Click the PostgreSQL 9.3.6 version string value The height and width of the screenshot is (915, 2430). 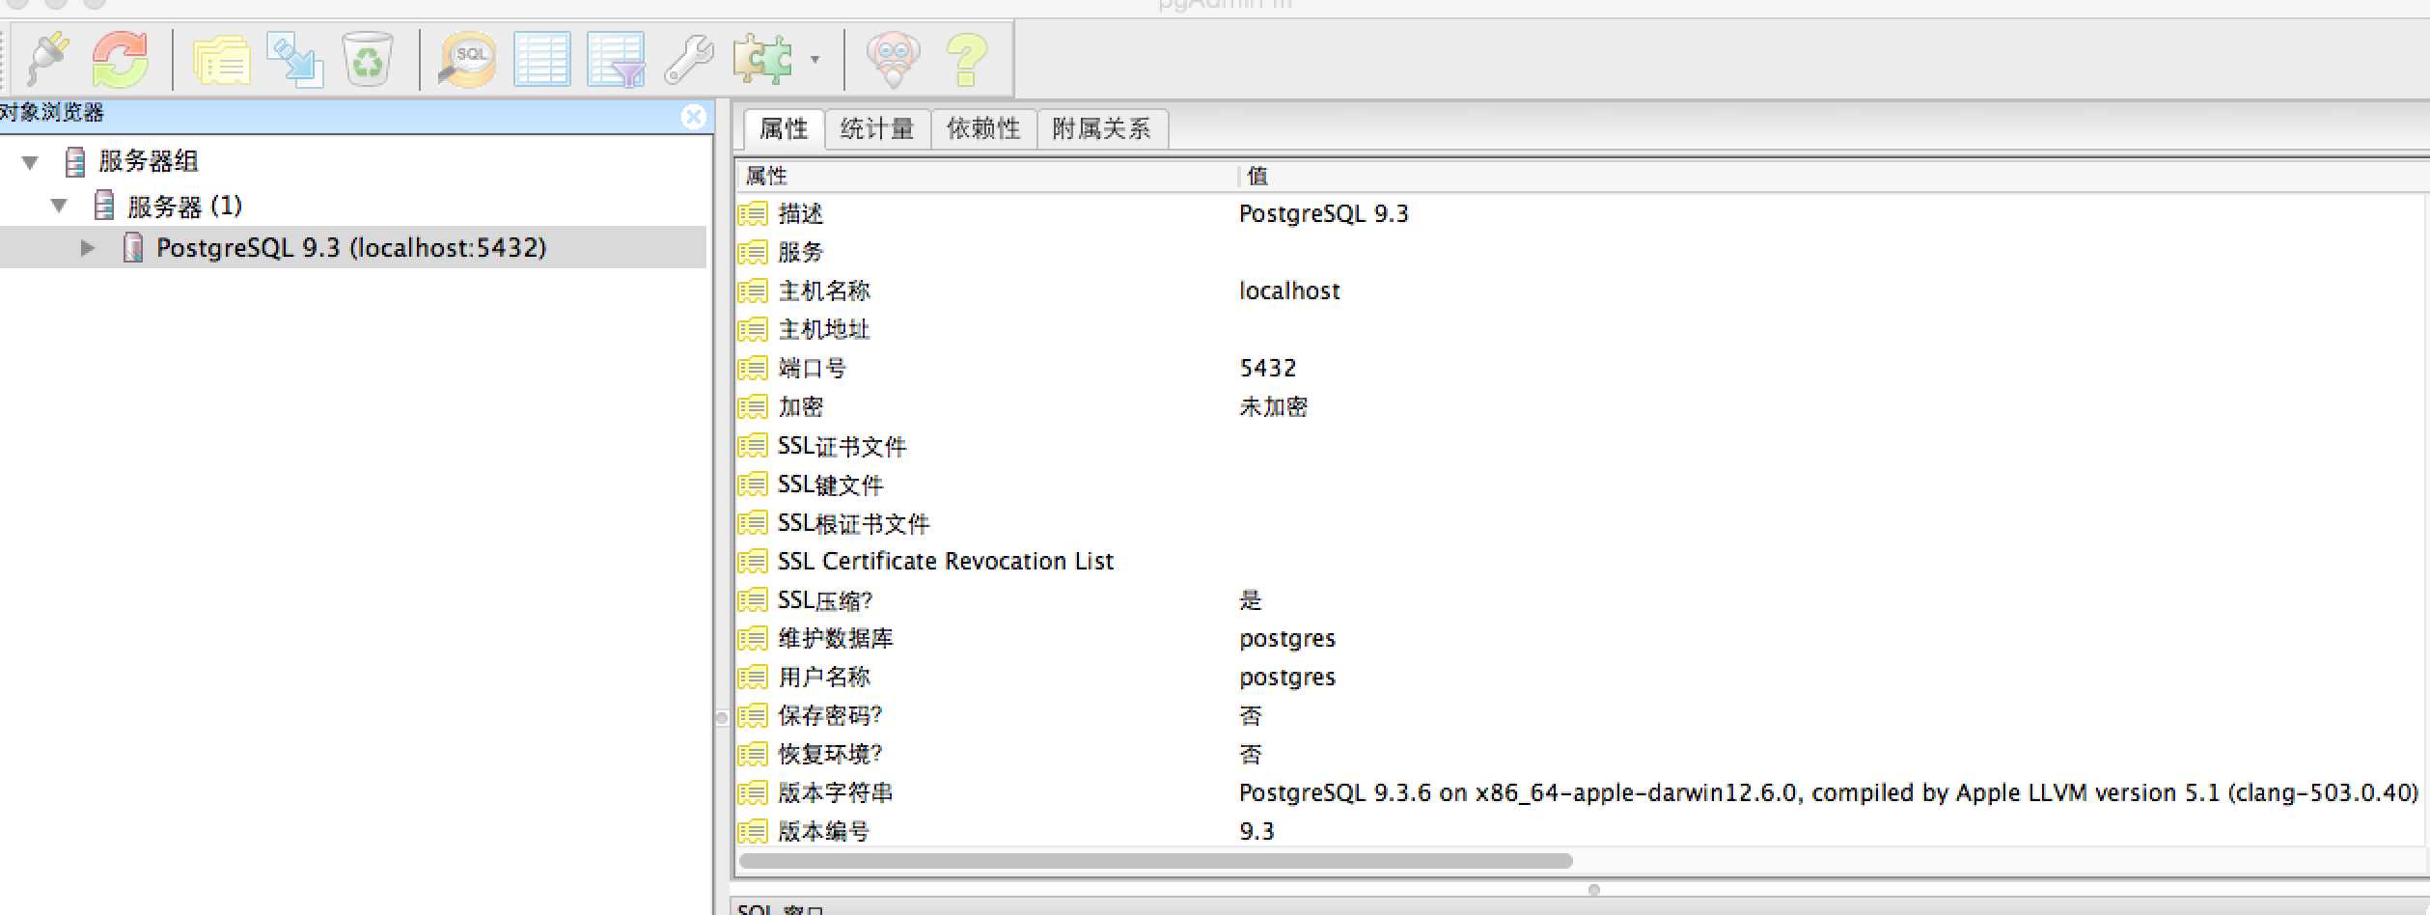(x=1829, y=792)
